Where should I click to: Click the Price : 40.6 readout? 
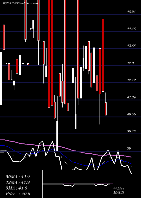(18, 194)
